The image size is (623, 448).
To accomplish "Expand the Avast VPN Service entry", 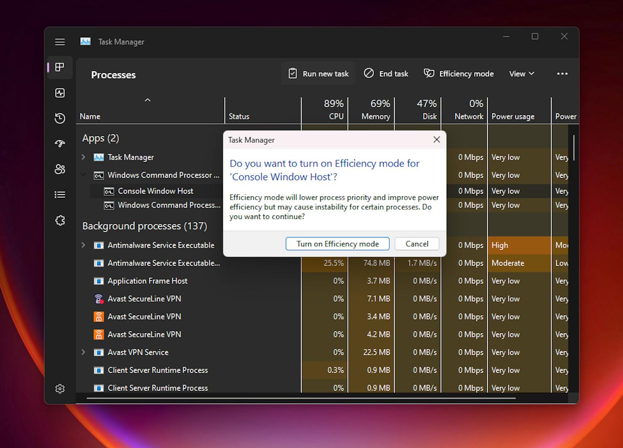I will [83, 352].
